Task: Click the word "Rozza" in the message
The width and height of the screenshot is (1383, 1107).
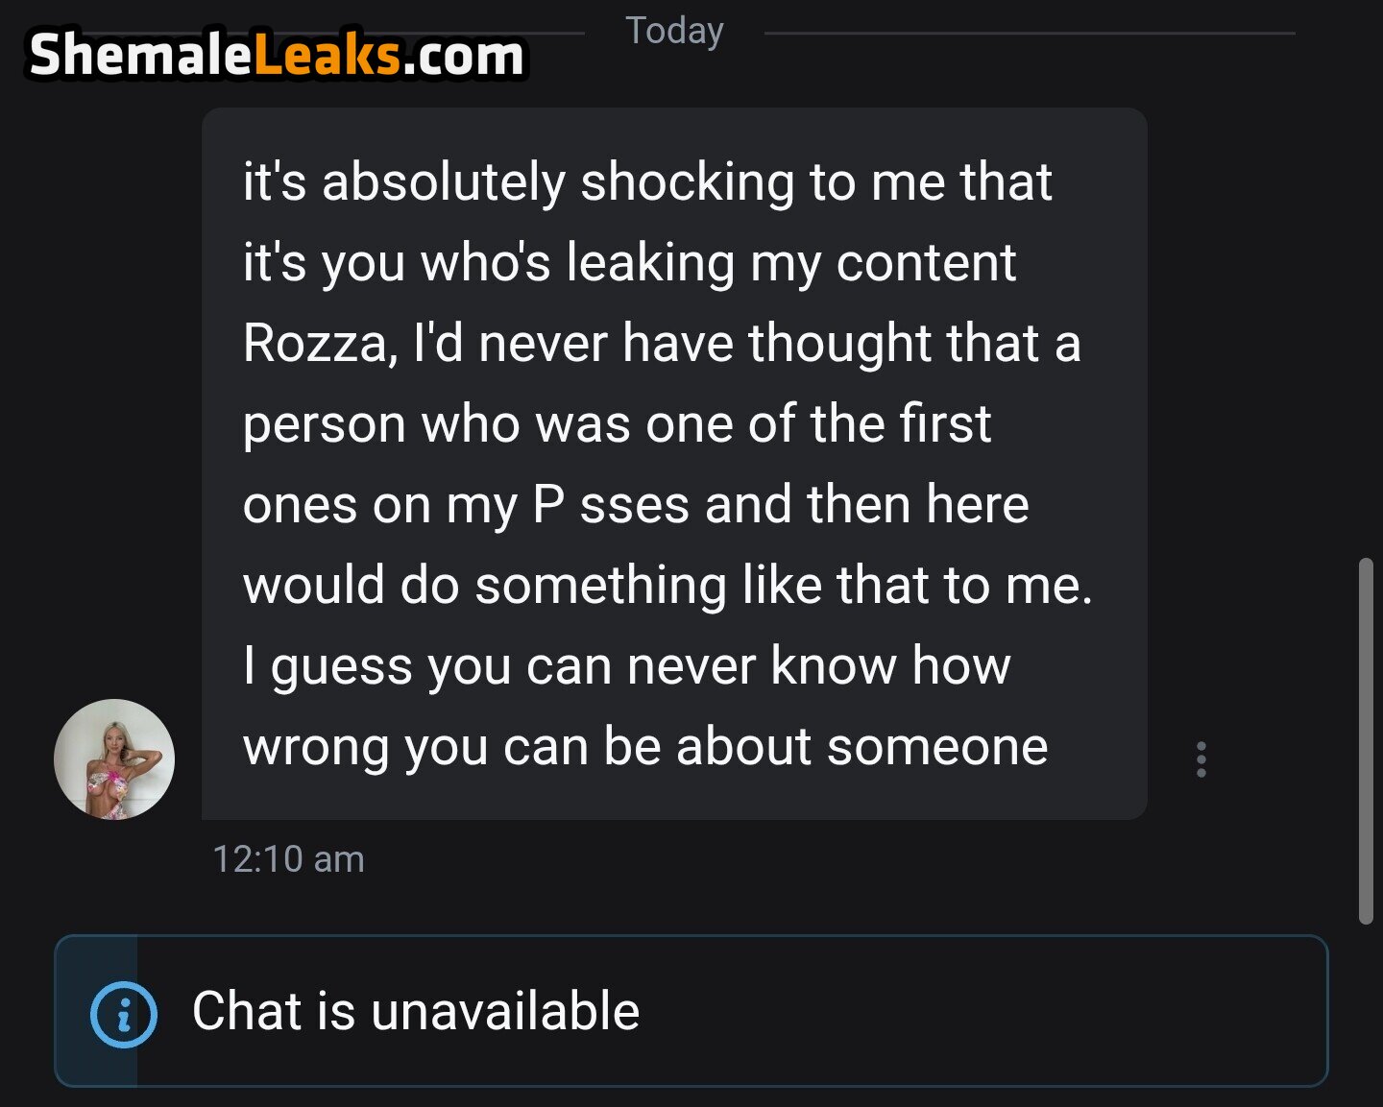Action: coord(315,344)
